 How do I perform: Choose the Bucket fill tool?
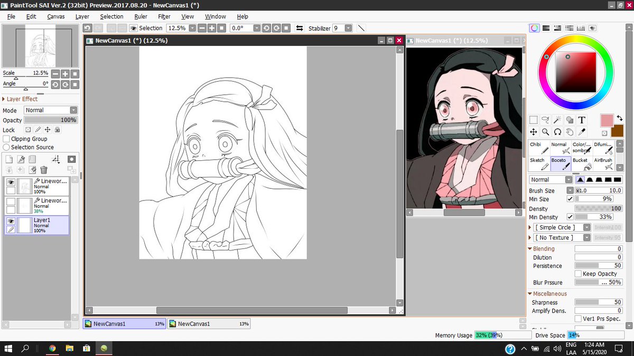[582, 163]
